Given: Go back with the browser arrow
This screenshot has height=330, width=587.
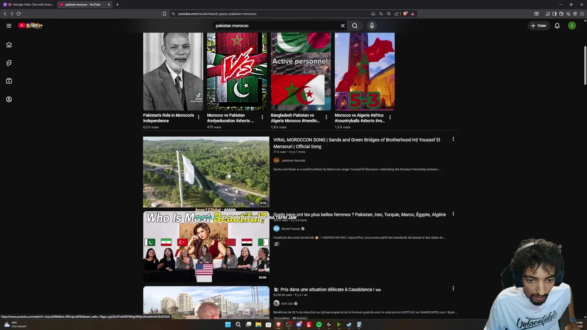Looking at the screenshot, I should (5, 14).
